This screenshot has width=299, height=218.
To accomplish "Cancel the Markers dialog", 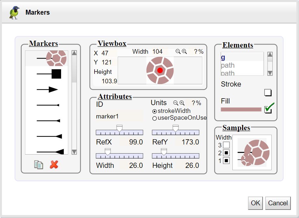I will (278, 203).
